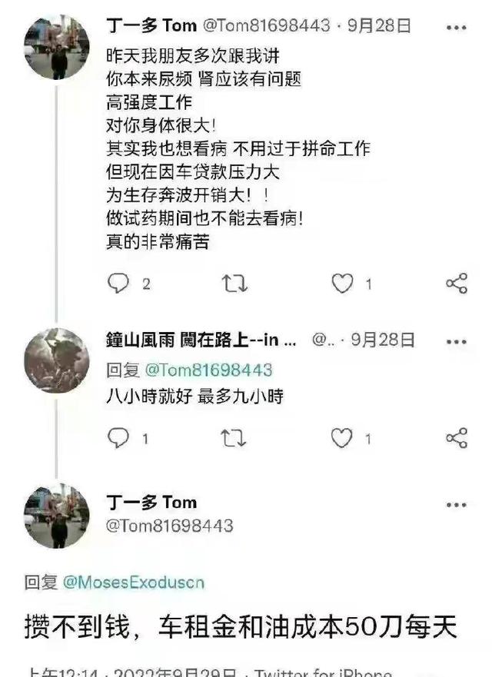Open the @Tom81698443 handle under main tweet author

pos(169,526)
